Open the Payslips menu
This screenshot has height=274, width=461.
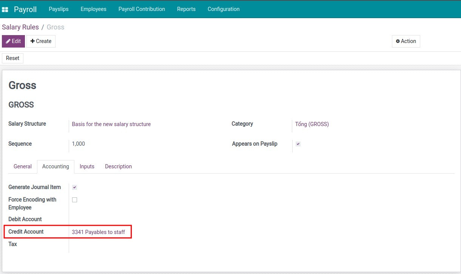[59, 9]
